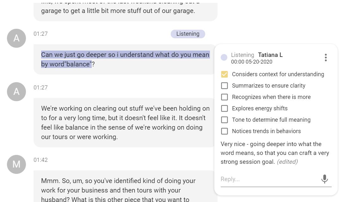Check Summarizes to ensure clarity
The image size is (344, 202).
(x=224, y=86)
